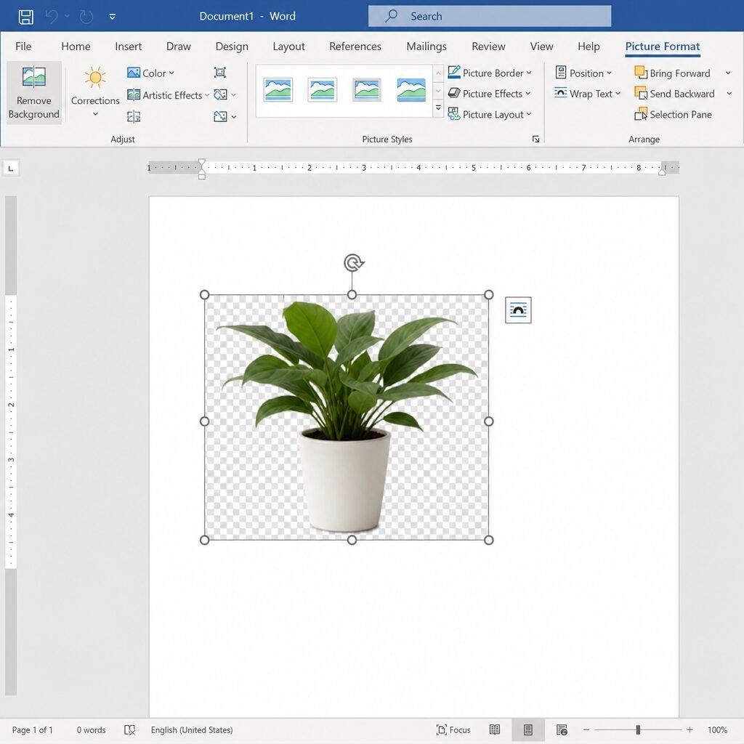This screenshot has height=744, width=744.
Task: Open Bring Forward dropdown arrow
Action: click(728, 73)
